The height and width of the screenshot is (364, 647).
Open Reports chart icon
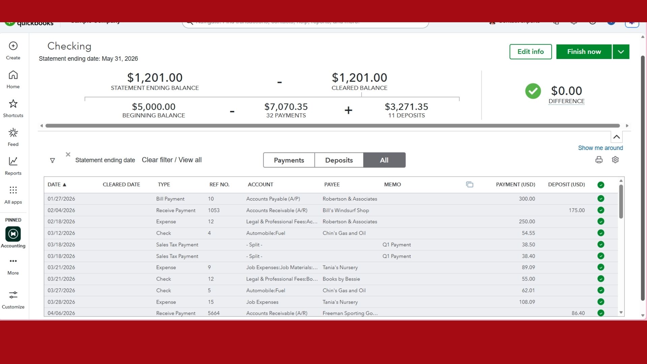pos(13,161)
